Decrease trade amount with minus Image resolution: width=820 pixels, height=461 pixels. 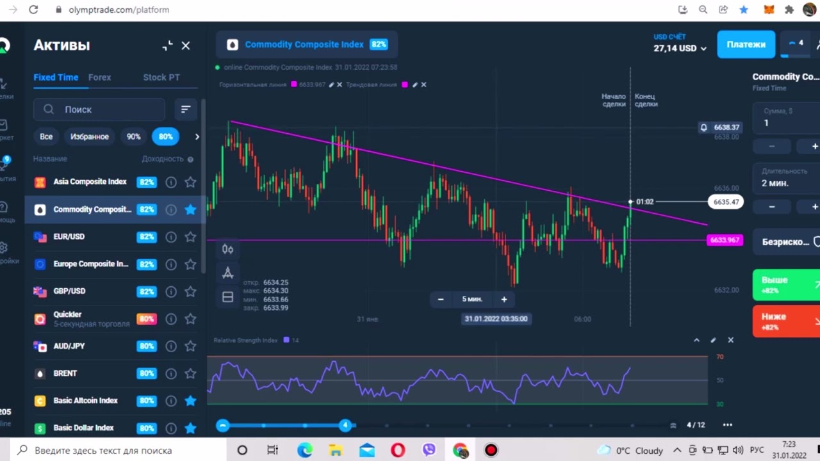(771, 147)
